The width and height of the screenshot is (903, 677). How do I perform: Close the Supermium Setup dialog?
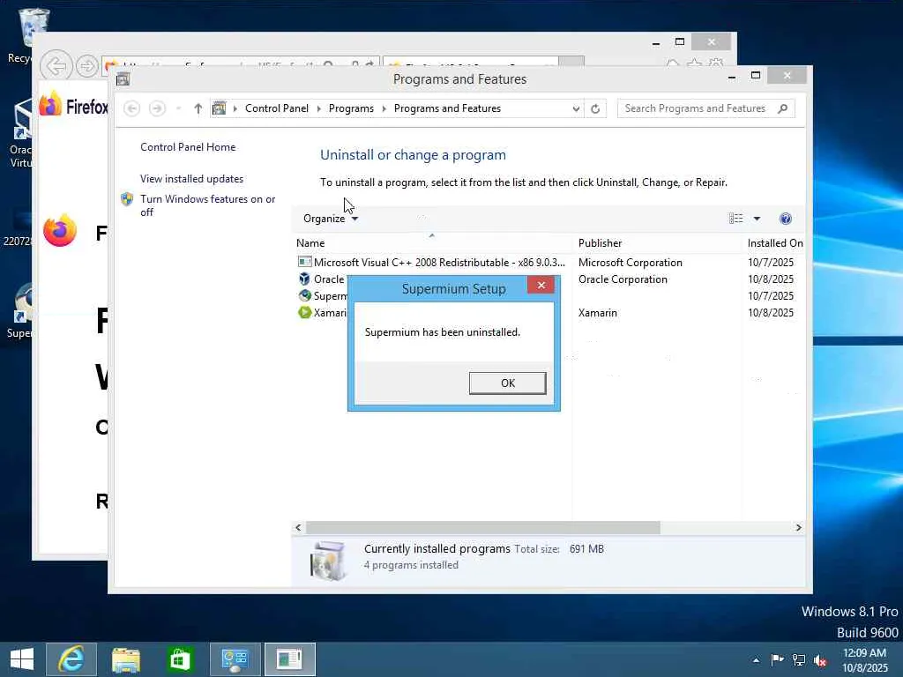coord(541,285)
